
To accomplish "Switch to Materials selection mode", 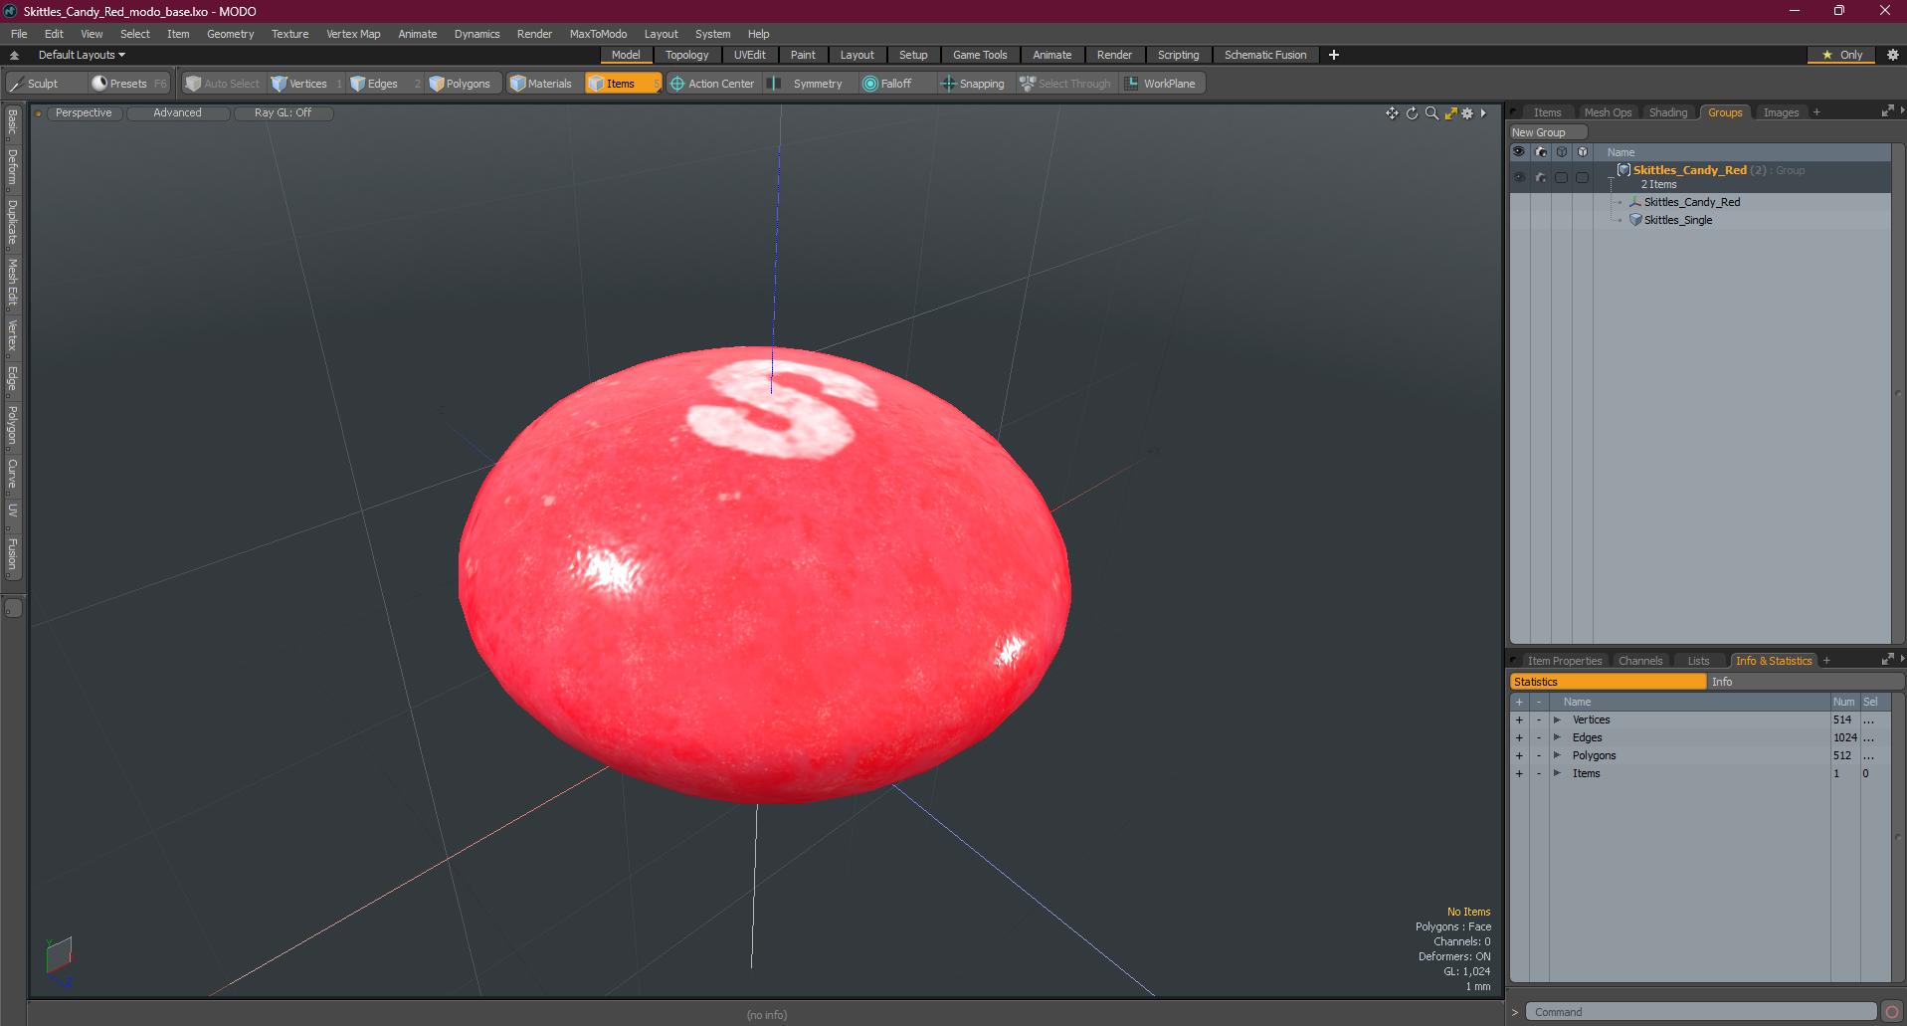I will (x=543, y=84).
